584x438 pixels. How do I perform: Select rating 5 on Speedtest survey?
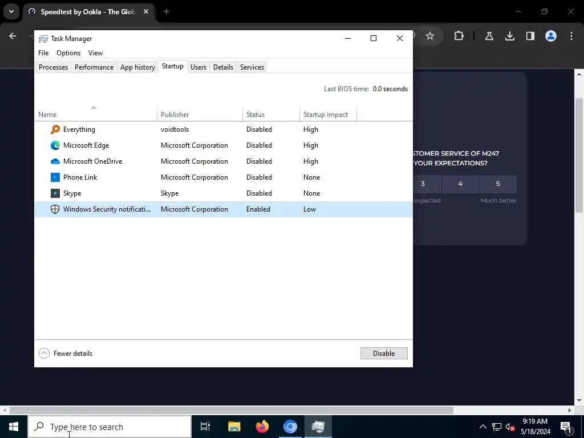tap(498, 184)
